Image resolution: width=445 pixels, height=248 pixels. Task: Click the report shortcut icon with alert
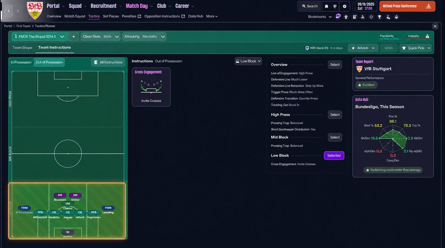[x=355, y=17]
